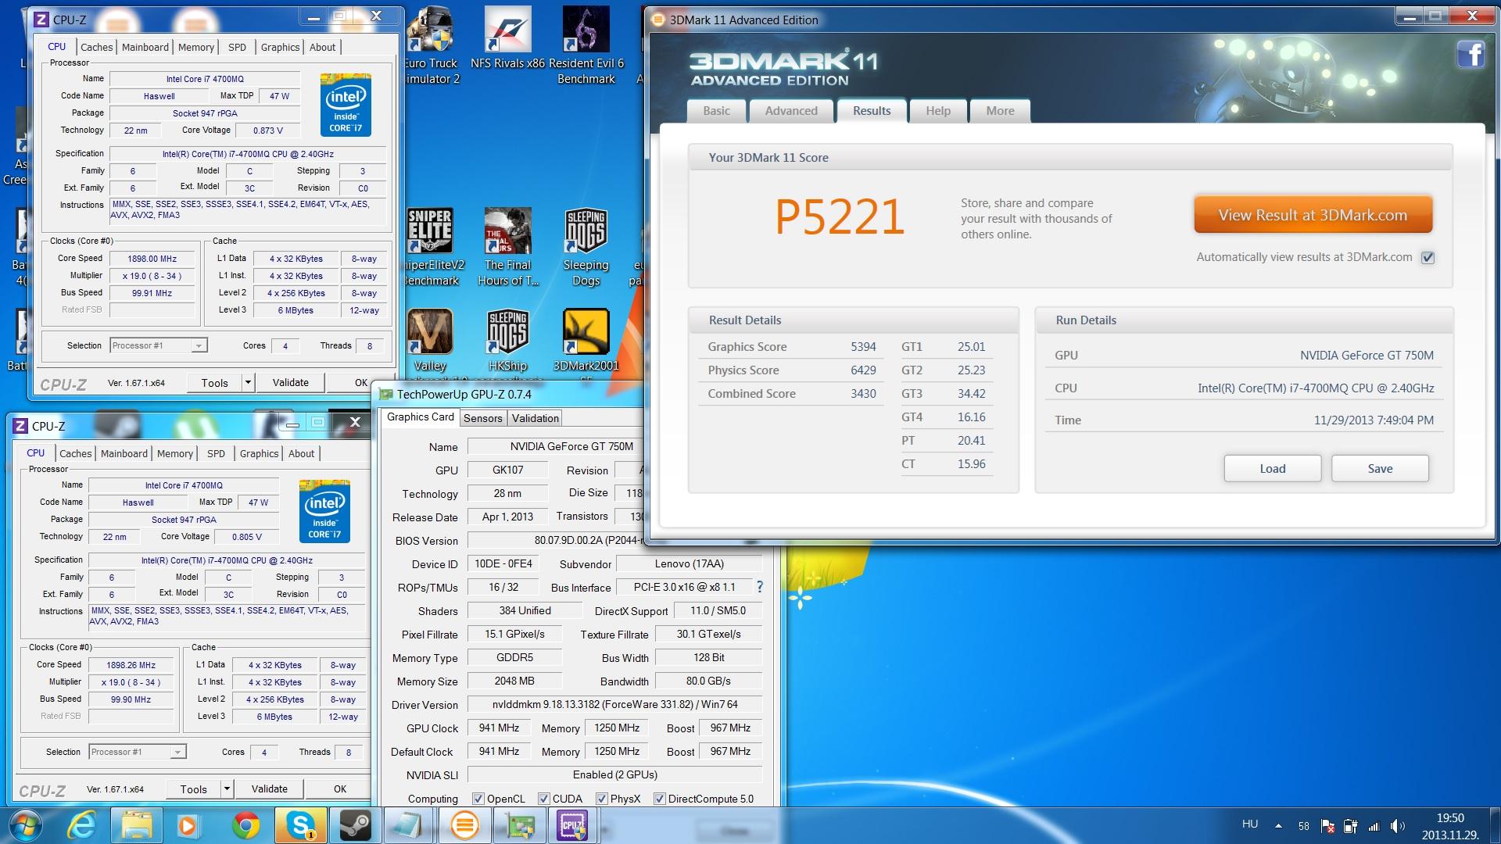The height and width of the screenshot is (844, 1501).
Task: Open Processor #1 dropdown in upper CPU-Z
Action: (x=159, y=345)
